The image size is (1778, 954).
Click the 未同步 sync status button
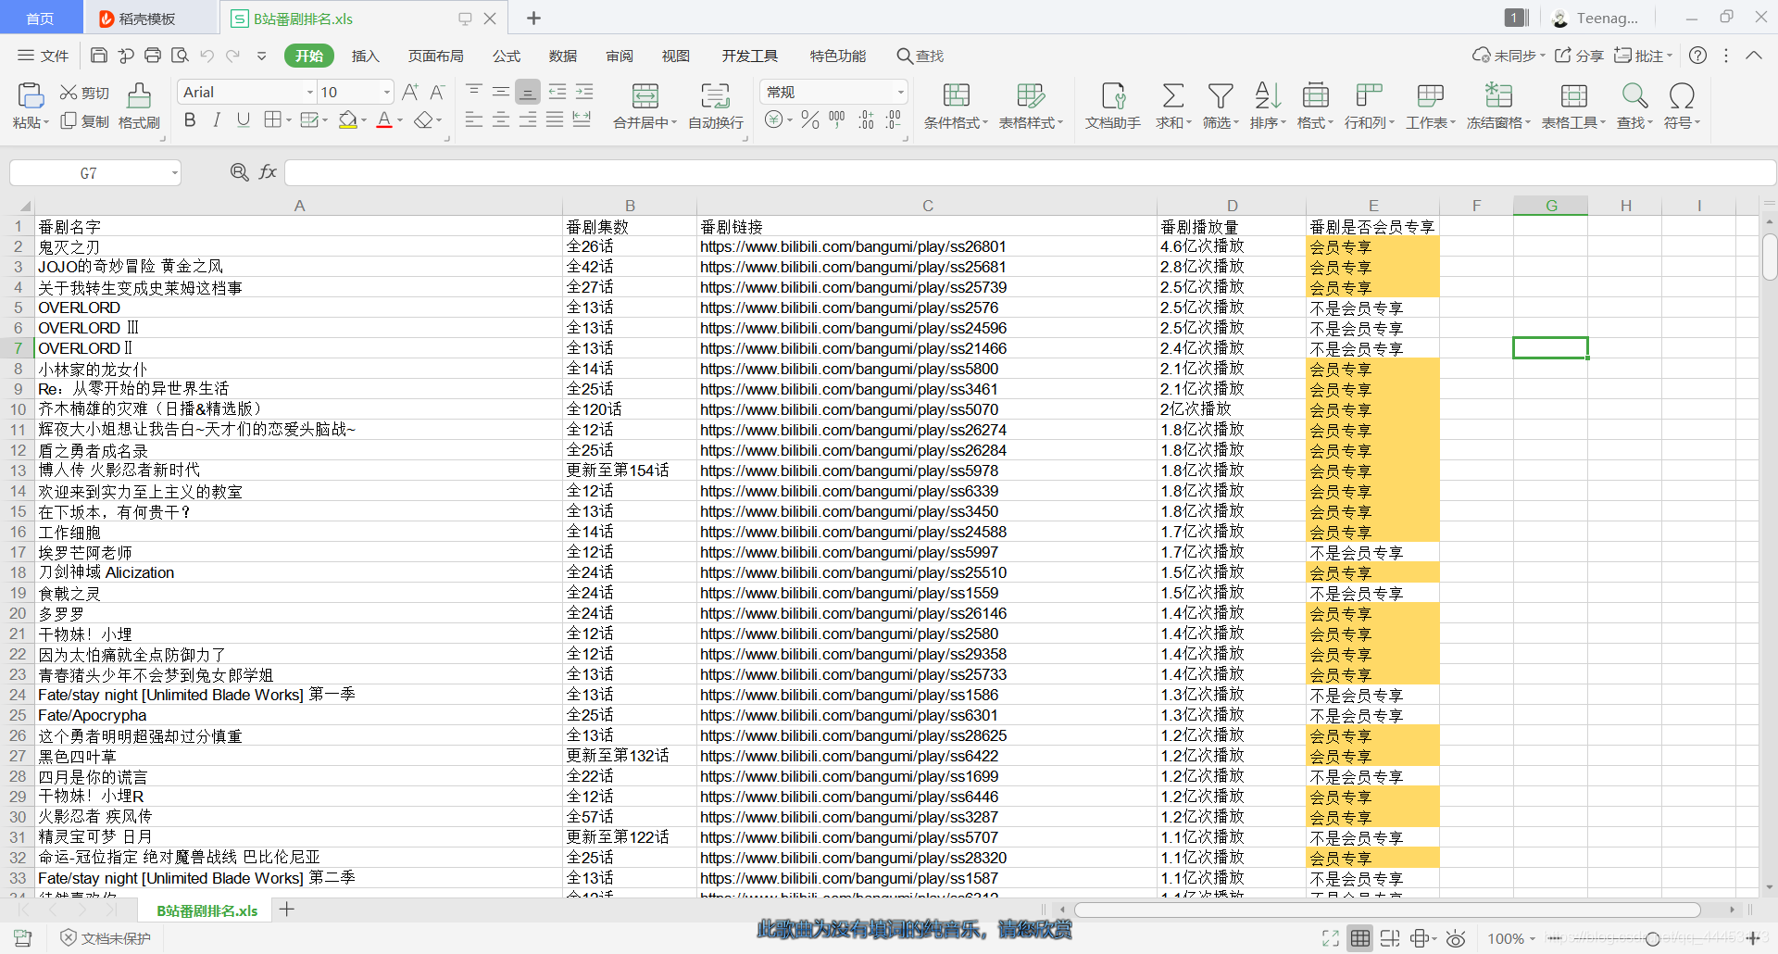point(1509,56)
